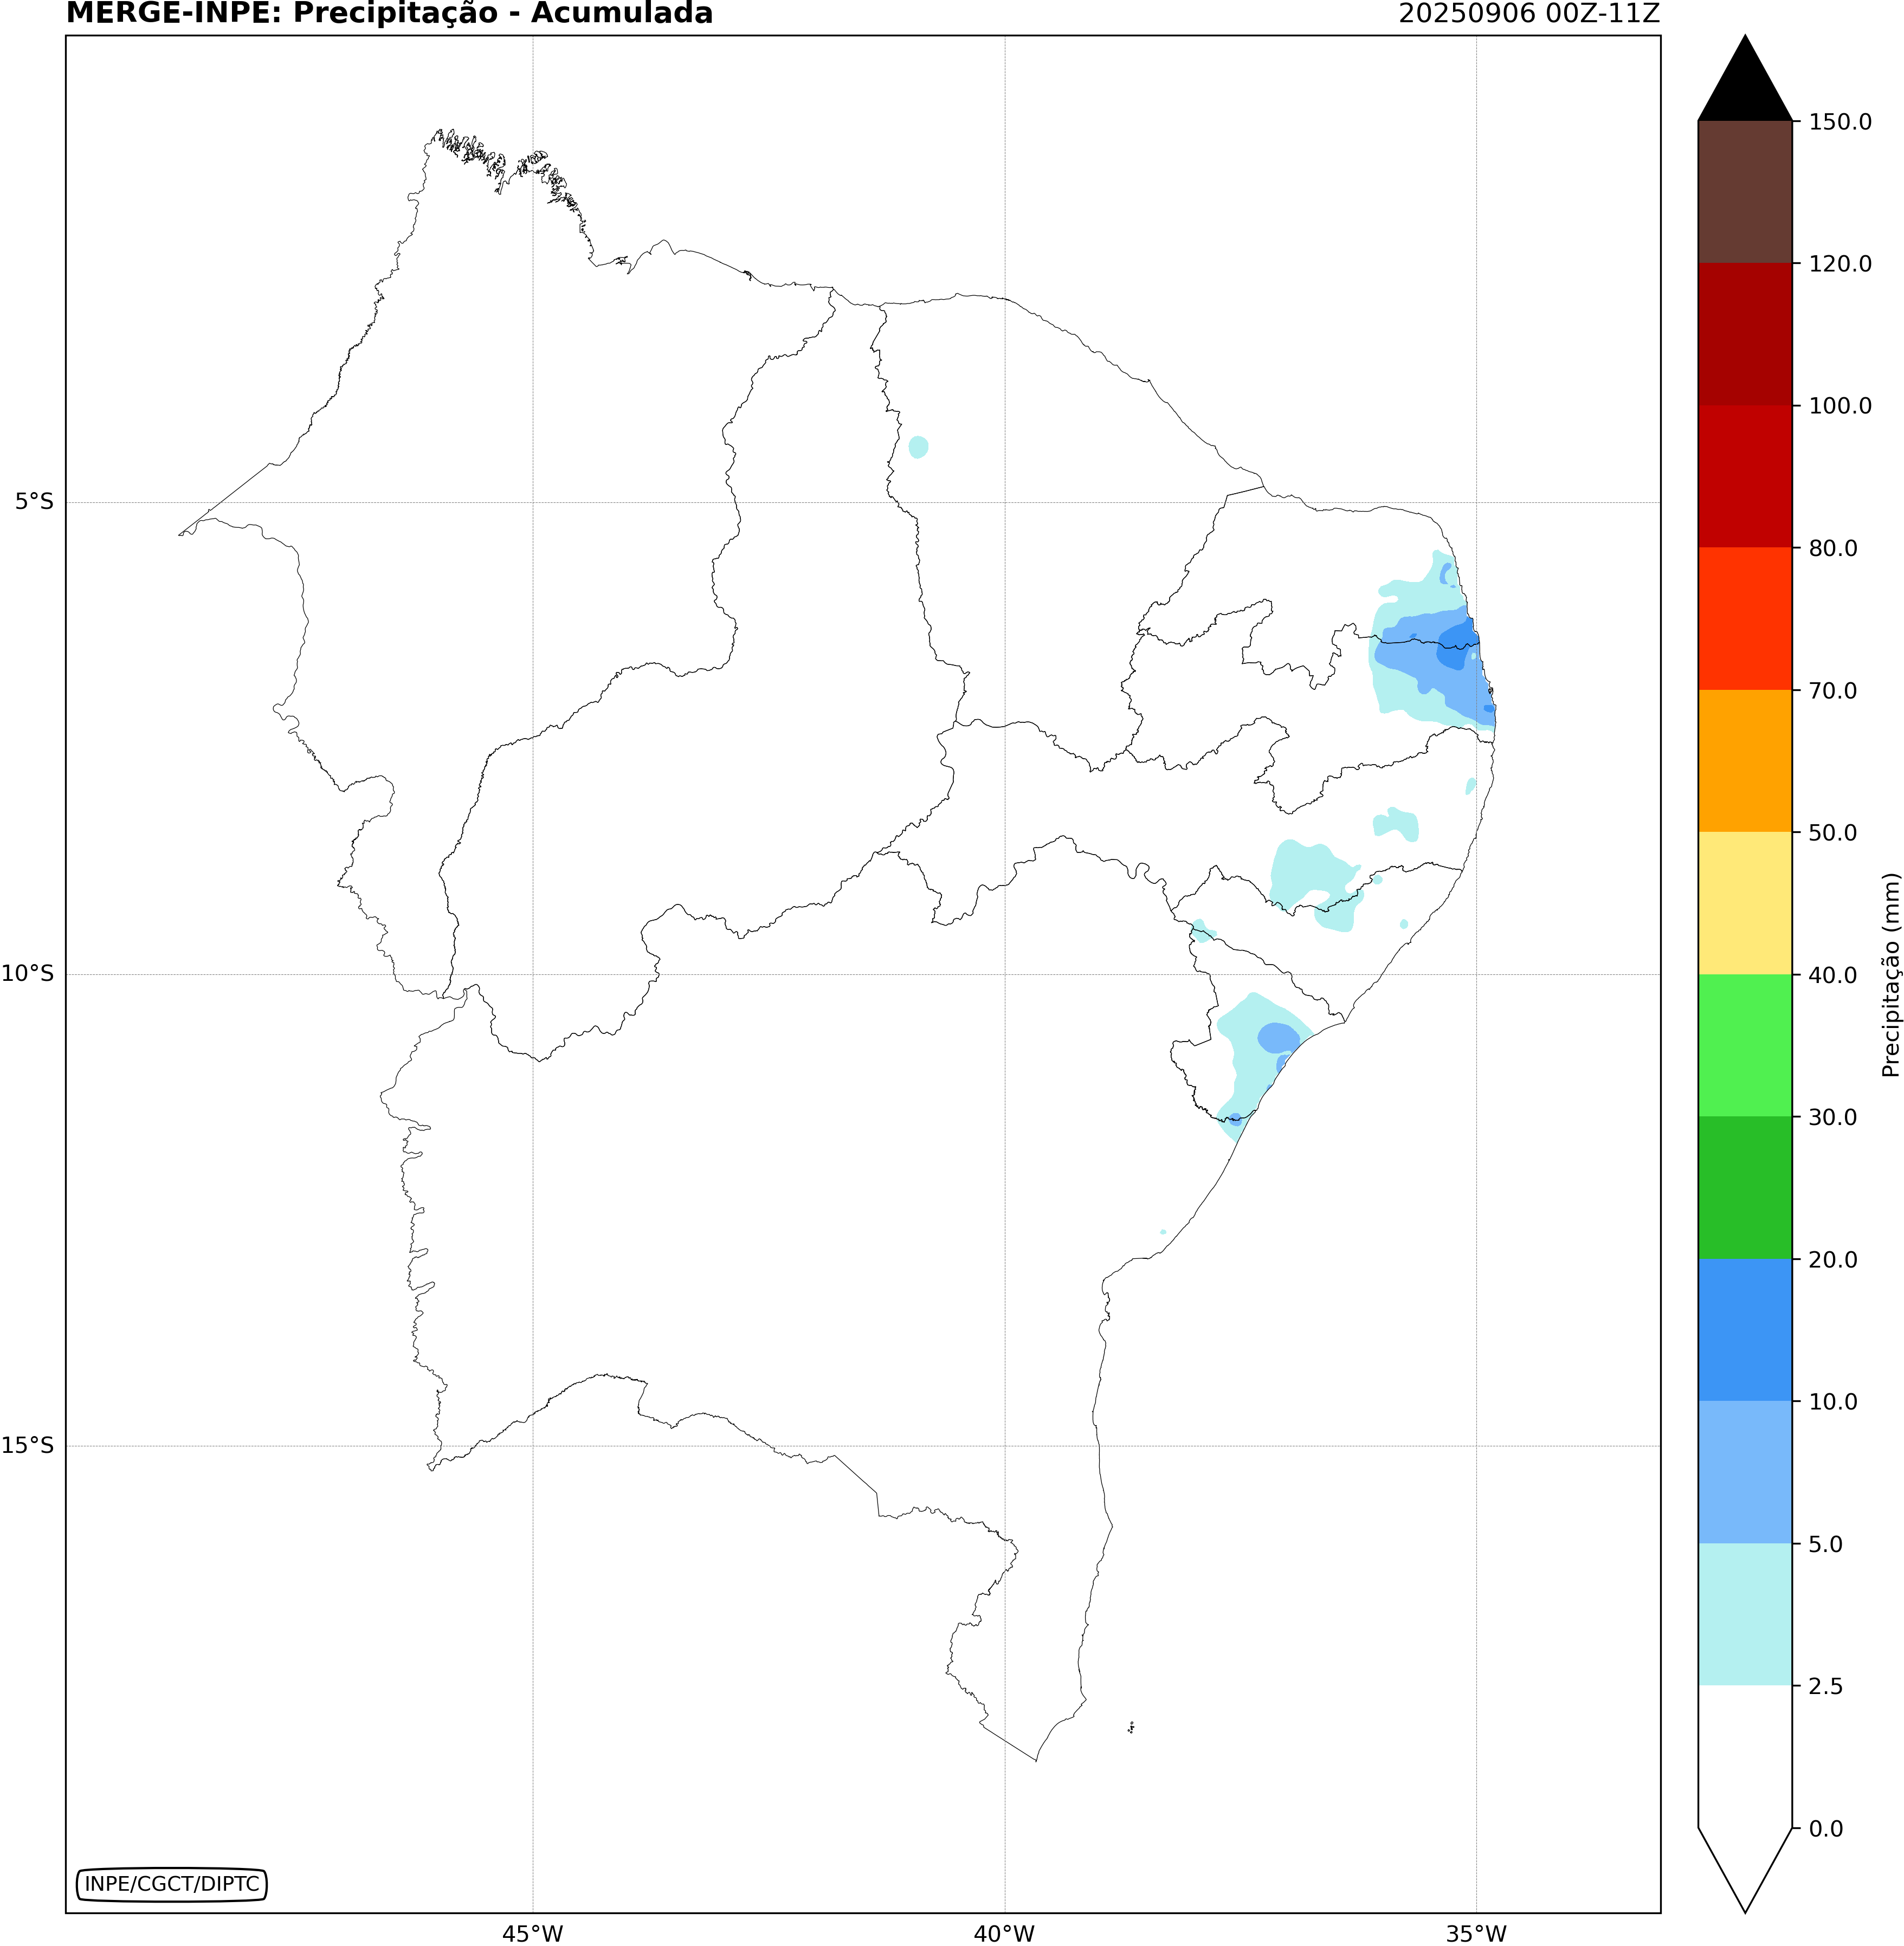Click the pale cyan 2.5-5 color band
Viewport: 1904px width, 1946px height.
(x=1745, y=1614)
